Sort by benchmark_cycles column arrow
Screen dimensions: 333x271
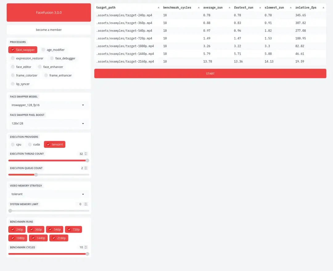pos(199,8)
